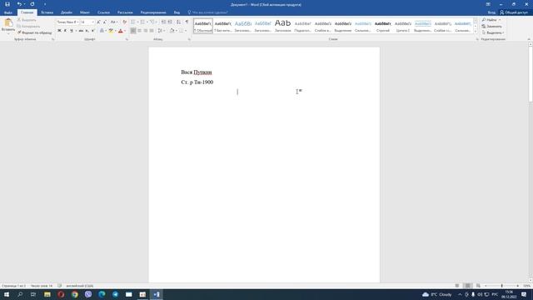The width and height of the screenshot is (533, 300).
Task: Click the zoom slider in status bar
Action: tap(501, 286)
